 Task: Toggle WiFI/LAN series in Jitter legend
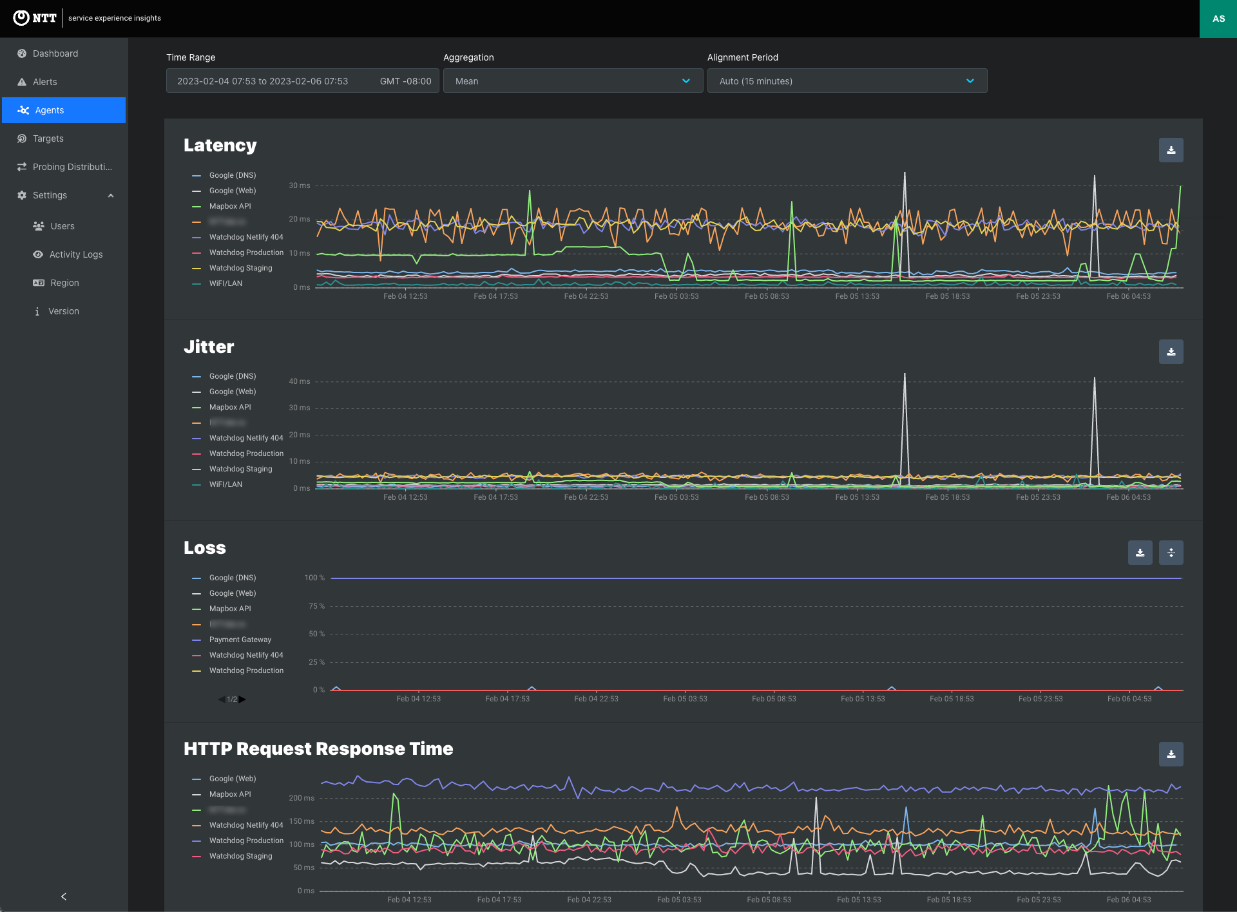coord(217,484)
